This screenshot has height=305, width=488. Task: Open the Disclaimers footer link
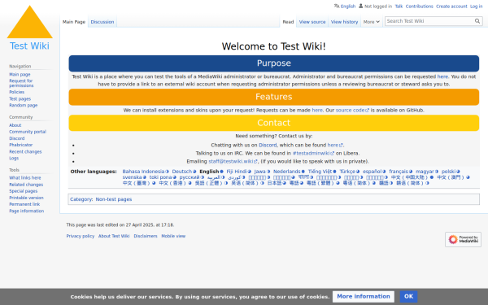point(146,236)
